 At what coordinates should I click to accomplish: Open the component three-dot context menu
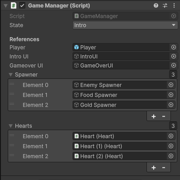174,5
